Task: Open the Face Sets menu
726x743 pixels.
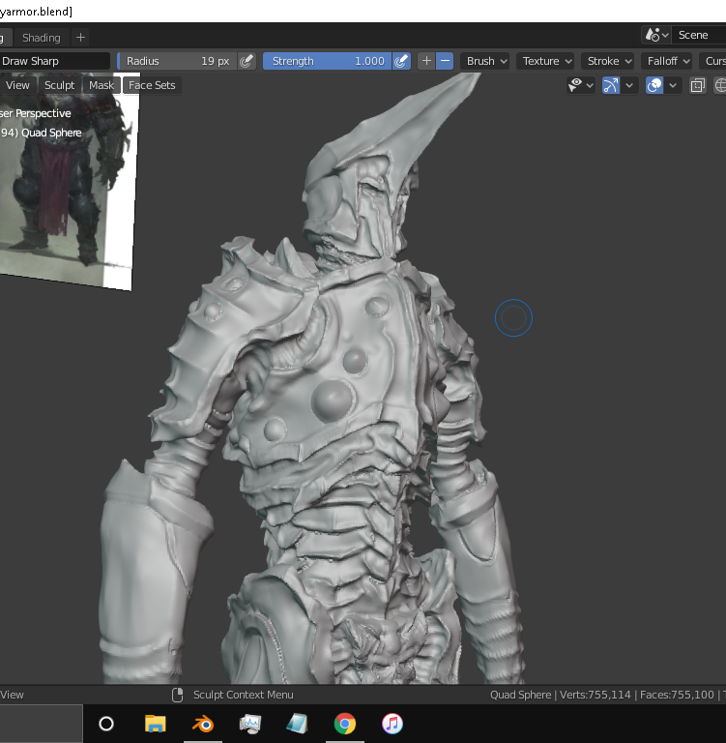Action: pos(152,85)
